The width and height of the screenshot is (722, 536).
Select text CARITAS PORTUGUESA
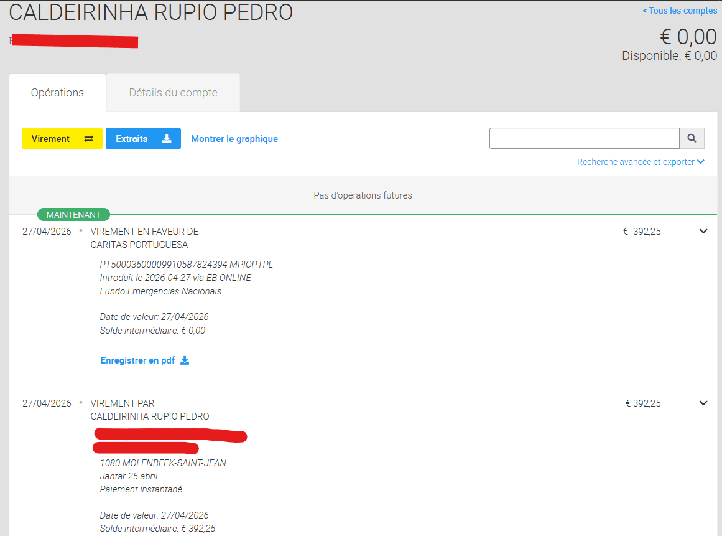tap(139, 244)
